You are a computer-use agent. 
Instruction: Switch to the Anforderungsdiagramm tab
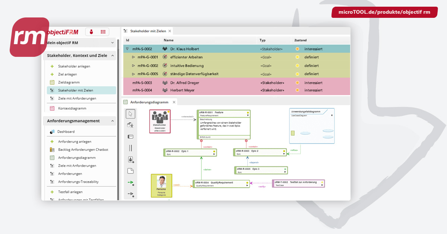pos(149,102)
